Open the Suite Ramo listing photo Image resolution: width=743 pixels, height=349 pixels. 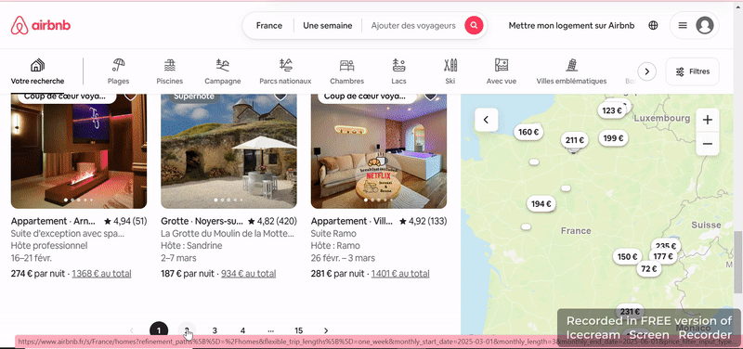pyautogui.click(x=379, y=151)
